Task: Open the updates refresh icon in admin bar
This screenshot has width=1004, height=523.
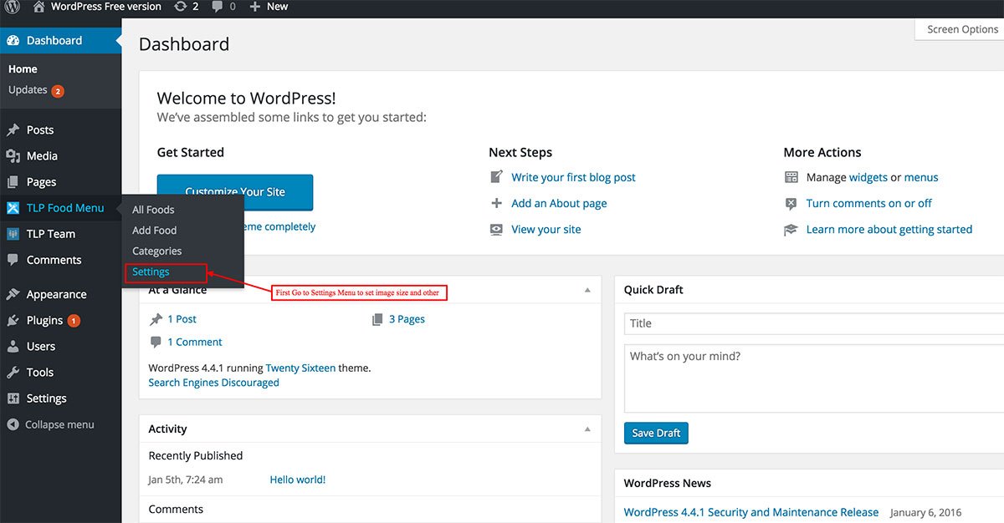Action: pos(180,7)
